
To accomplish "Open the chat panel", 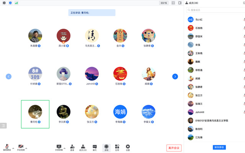I will click(x=95, y=147).
